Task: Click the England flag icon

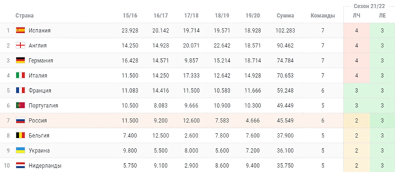Action: (20, 45)
